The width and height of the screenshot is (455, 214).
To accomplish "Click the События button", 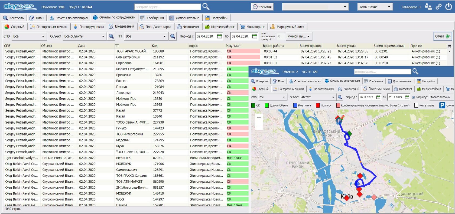I will click(x=262, y=7).
